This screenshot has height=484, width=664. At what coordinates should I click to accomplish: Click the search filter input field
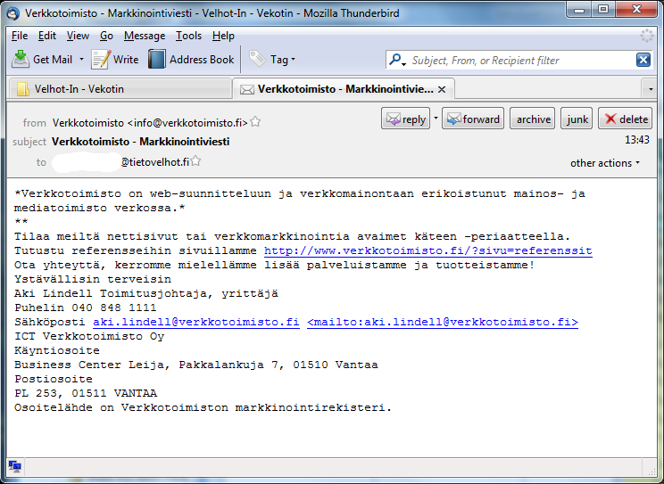coord(518,60)
